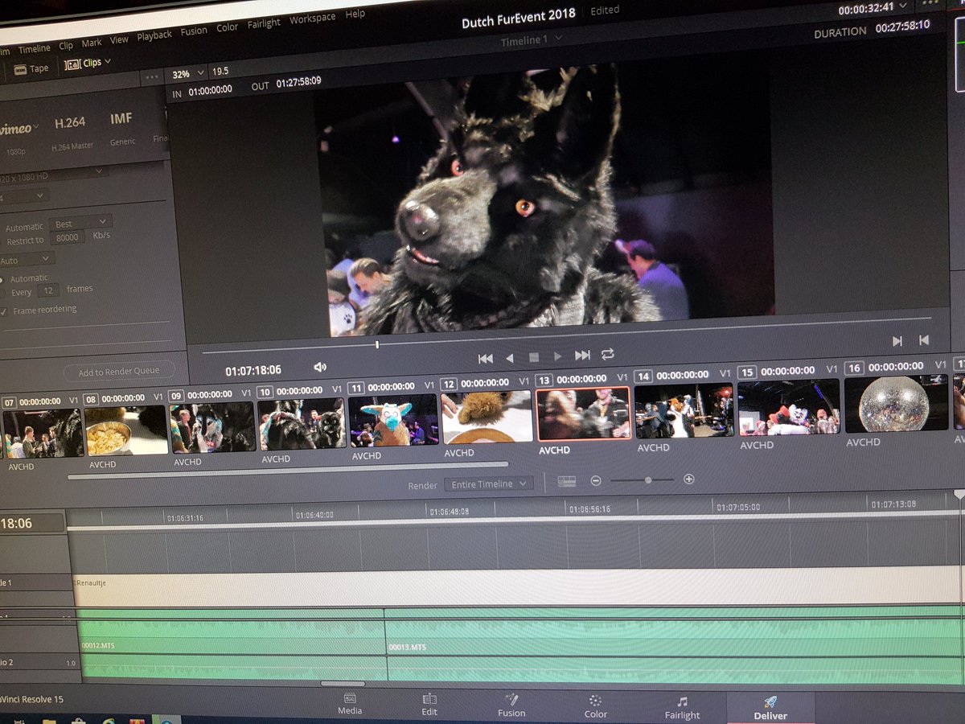Choose the H.264 Master render preset

pyautogui.click(x=72, y=133)
